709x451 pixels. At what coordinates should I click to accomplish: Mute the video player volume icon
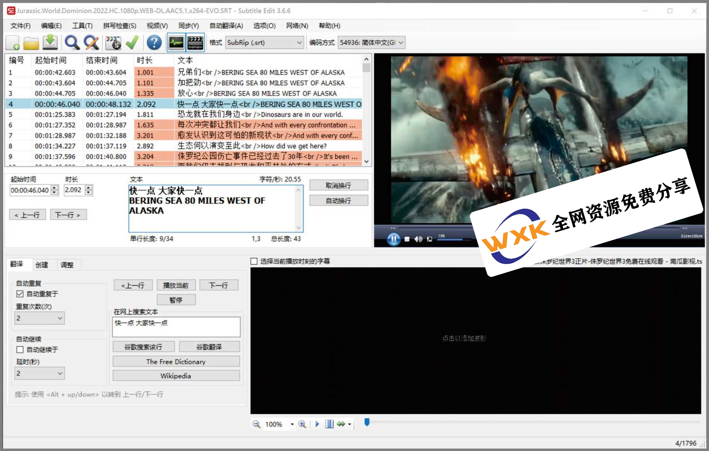(x=418, y=239)
